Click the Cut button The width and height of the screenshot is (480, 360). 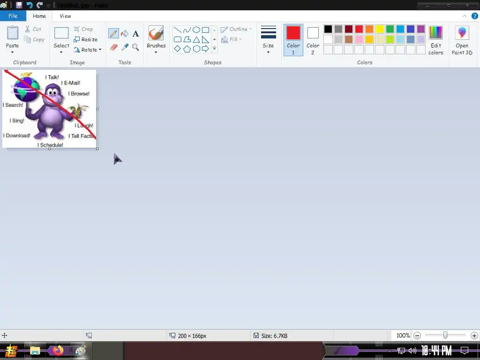[x=33, y=29]
